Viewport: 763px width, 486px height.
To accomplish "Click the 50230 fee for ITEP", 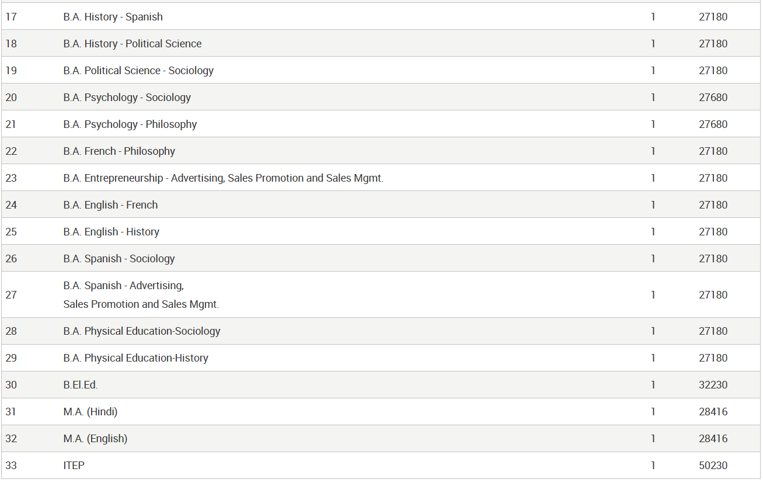I will [x=713, y=466].
